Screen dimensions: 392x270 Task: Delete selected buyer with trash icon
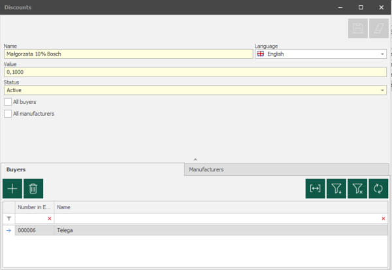click(33, 188)
